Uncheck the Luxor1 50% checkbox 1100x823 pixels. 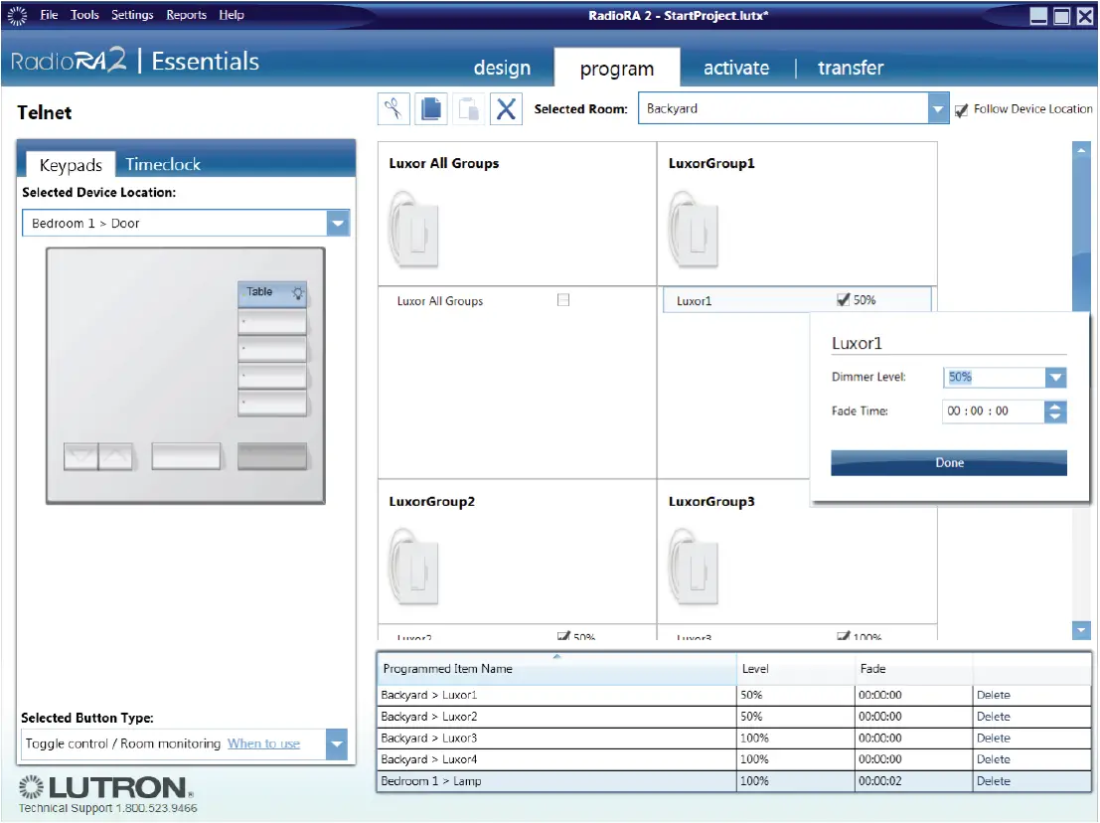pos(844,299)
